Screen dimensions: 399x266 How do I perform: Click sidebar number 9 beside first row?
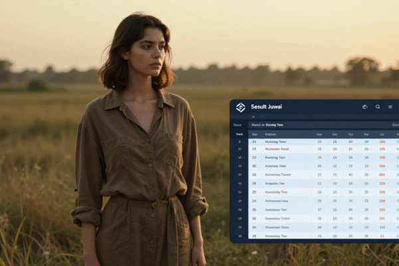(239, 142)
